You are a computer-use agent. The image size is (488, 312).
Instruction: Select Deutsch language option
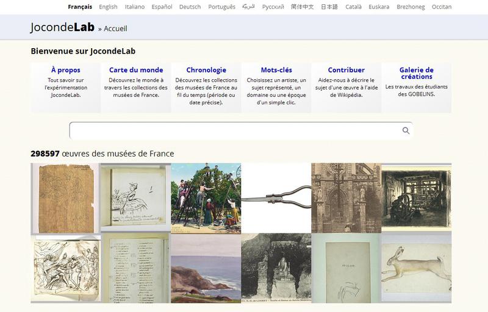[x=190, y=7]
